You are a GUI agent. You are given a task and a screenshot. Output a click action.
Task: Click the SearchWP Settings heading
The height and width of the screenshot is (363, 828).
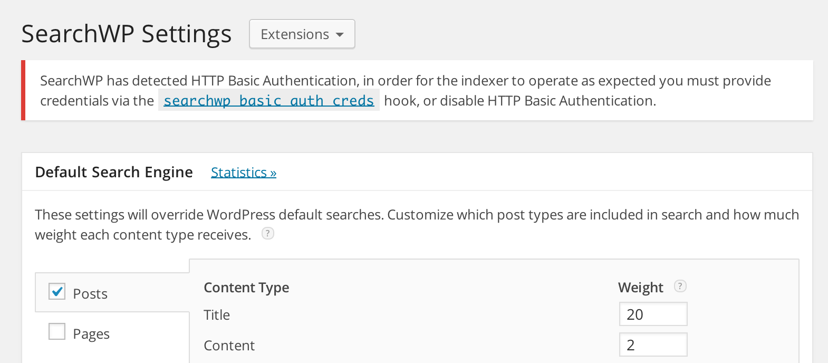127,34
